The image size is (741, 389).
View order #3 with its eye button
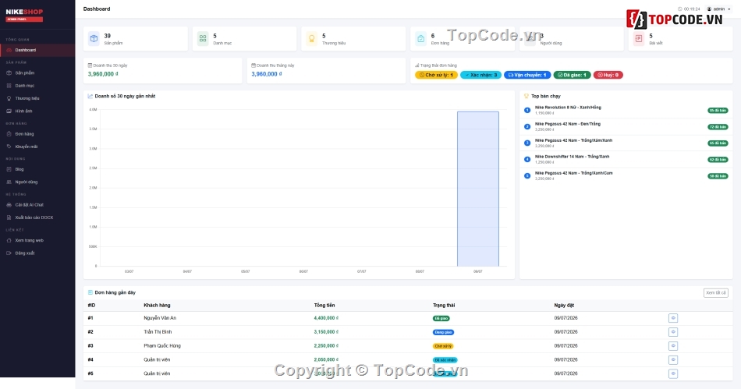click(673, 346)
